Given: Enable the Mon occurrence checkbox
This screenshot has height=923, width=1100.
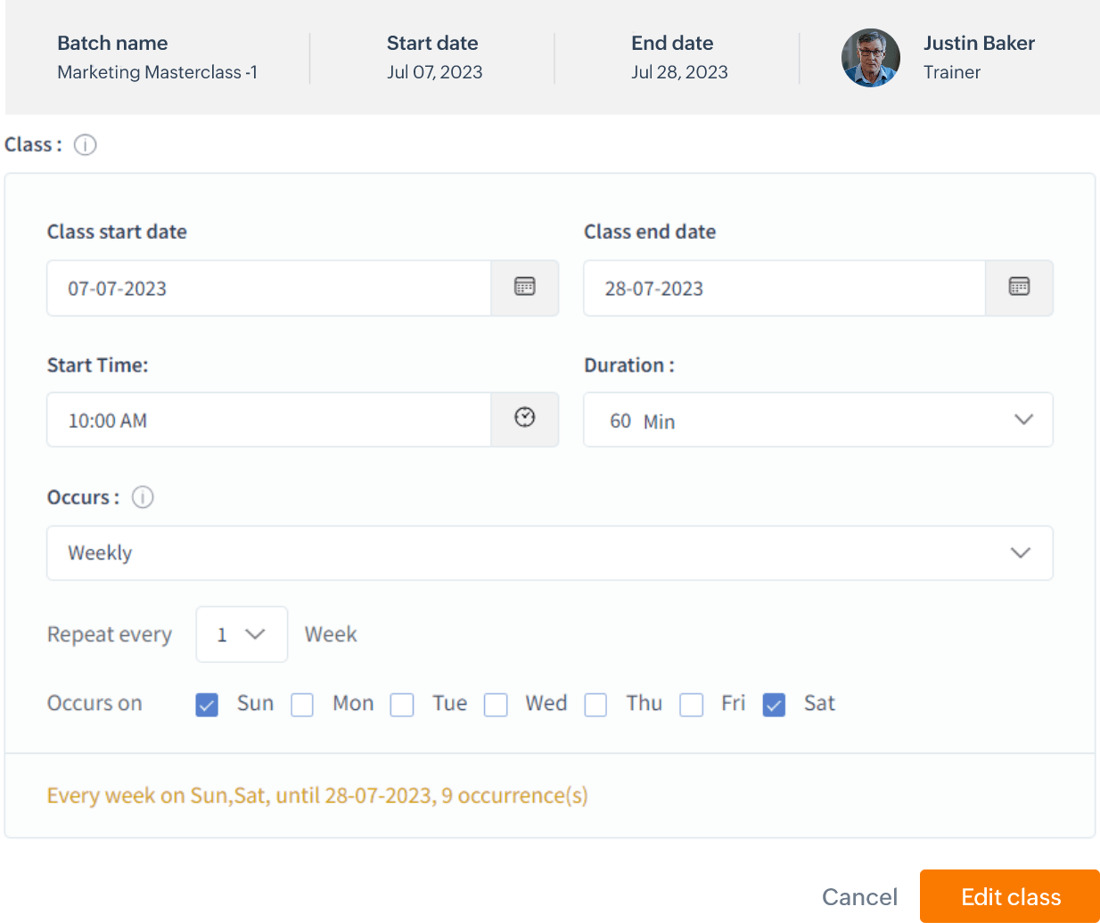Looking at the screenshot, I should 302,705.
